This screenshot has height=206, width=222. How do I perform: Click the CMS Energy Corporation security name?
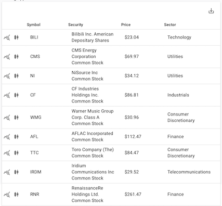[87, 57]
